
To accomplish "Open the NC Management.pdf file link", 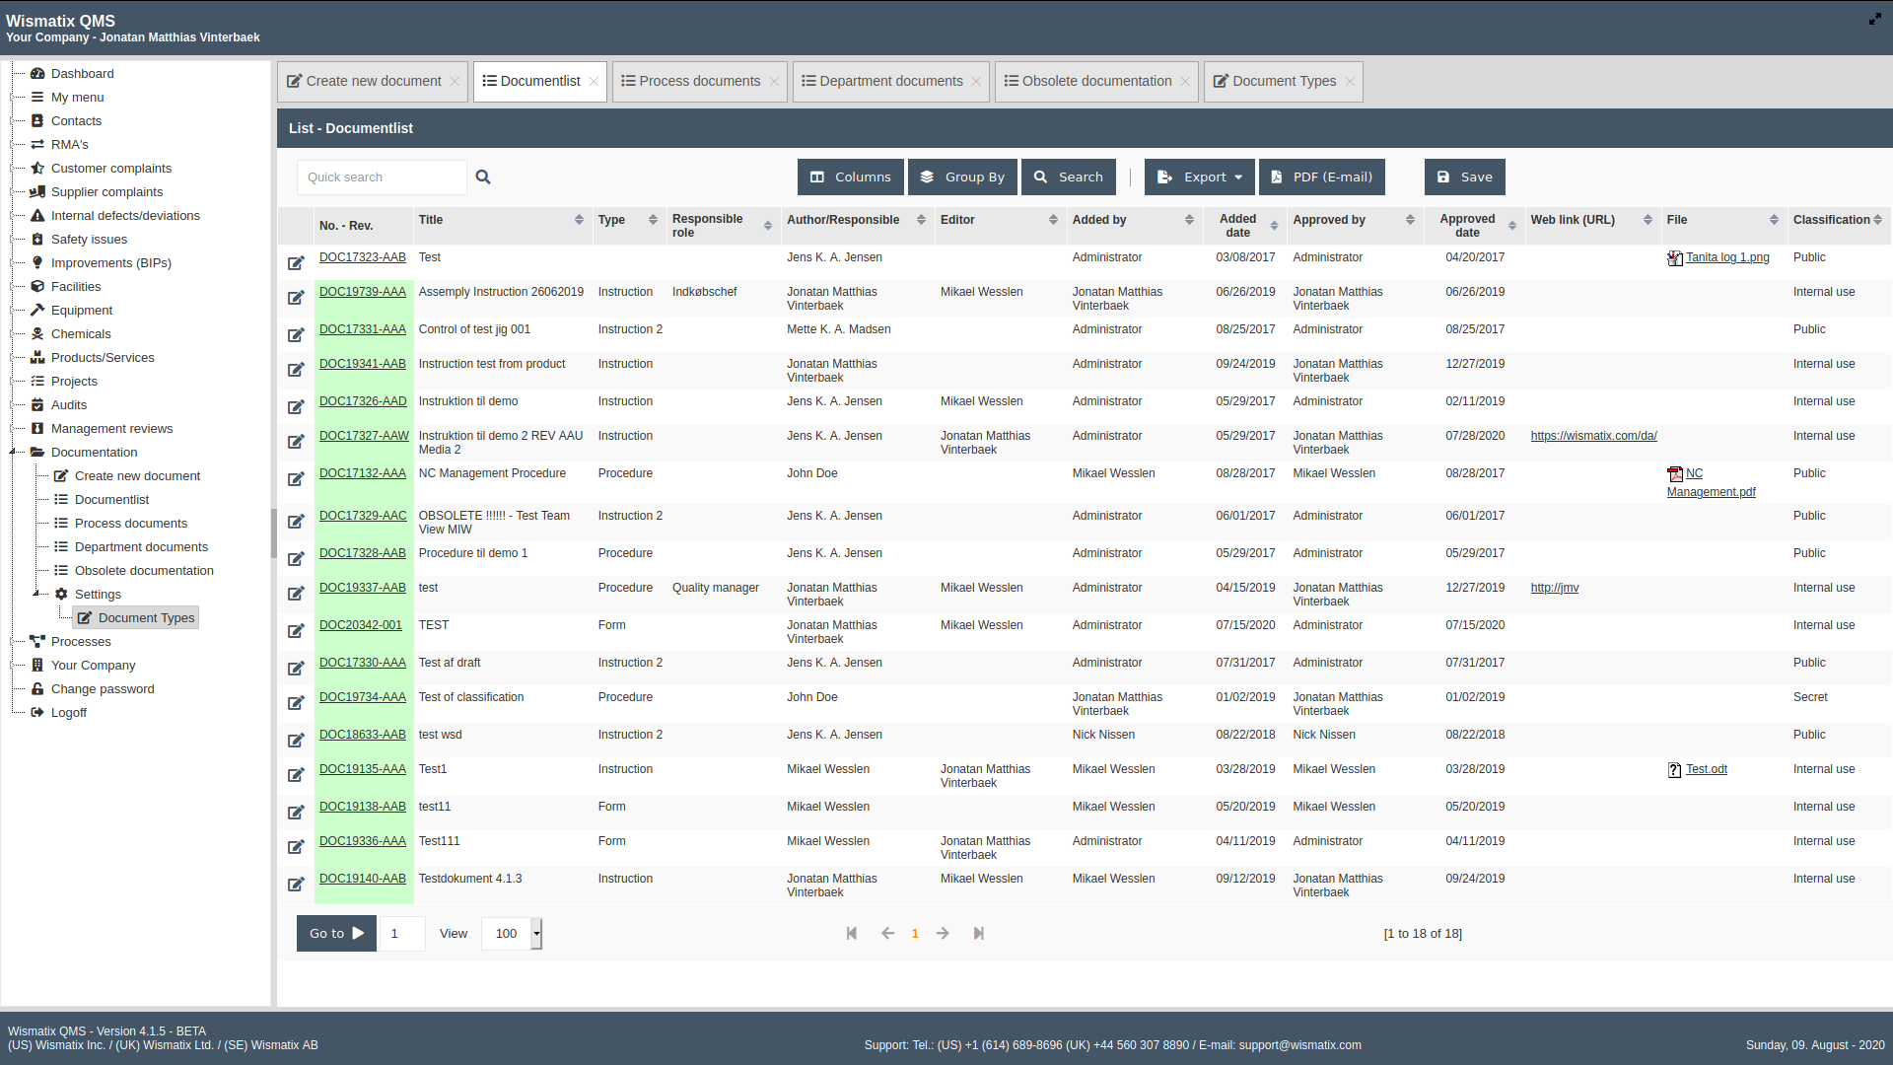I will tap(1711, 492).
